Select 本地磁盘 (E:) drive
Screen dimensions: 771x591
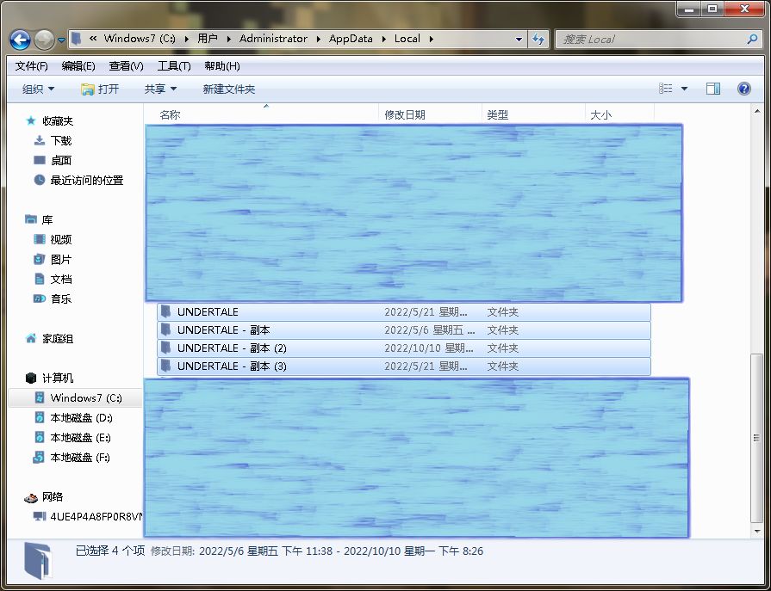coord(80,437)
